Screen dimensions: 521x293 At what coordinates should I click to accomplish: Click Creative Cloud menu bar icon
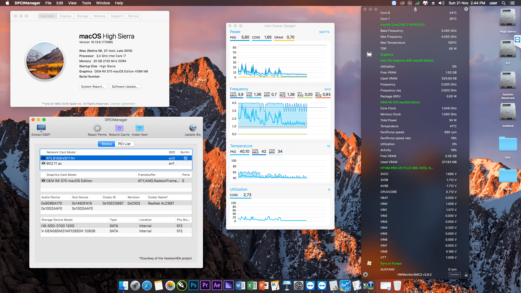coord(402,3)
